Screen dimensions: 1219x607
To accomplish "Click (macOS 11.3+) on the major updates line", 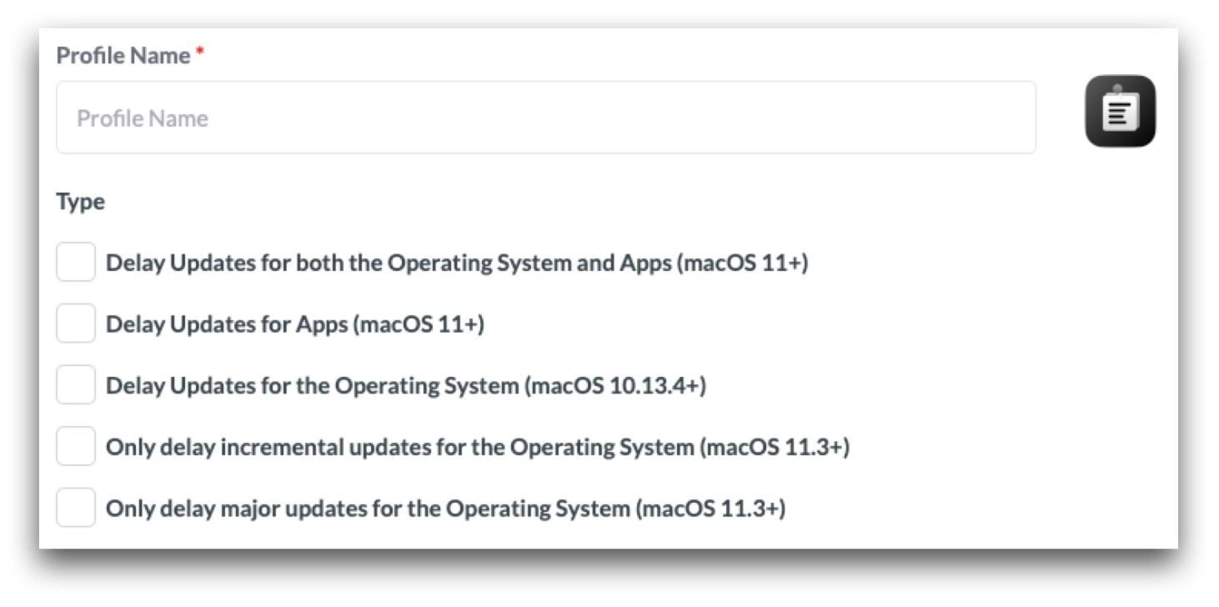I will 710,508.
